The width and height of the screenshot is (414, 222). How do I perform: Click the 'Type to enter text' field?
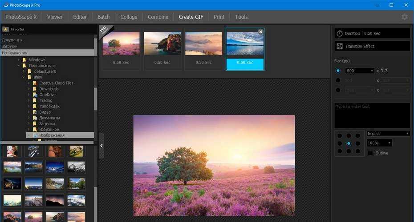point(372,115)
